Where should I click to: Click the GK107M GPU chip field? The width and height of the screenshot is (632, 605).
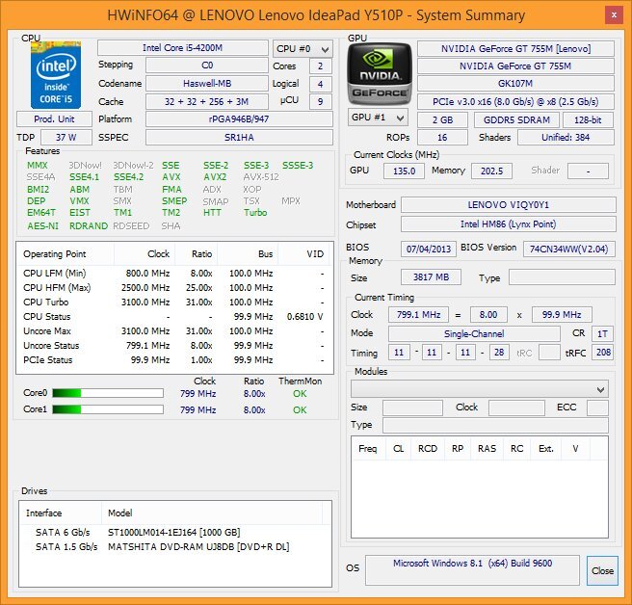coord(515,84)
